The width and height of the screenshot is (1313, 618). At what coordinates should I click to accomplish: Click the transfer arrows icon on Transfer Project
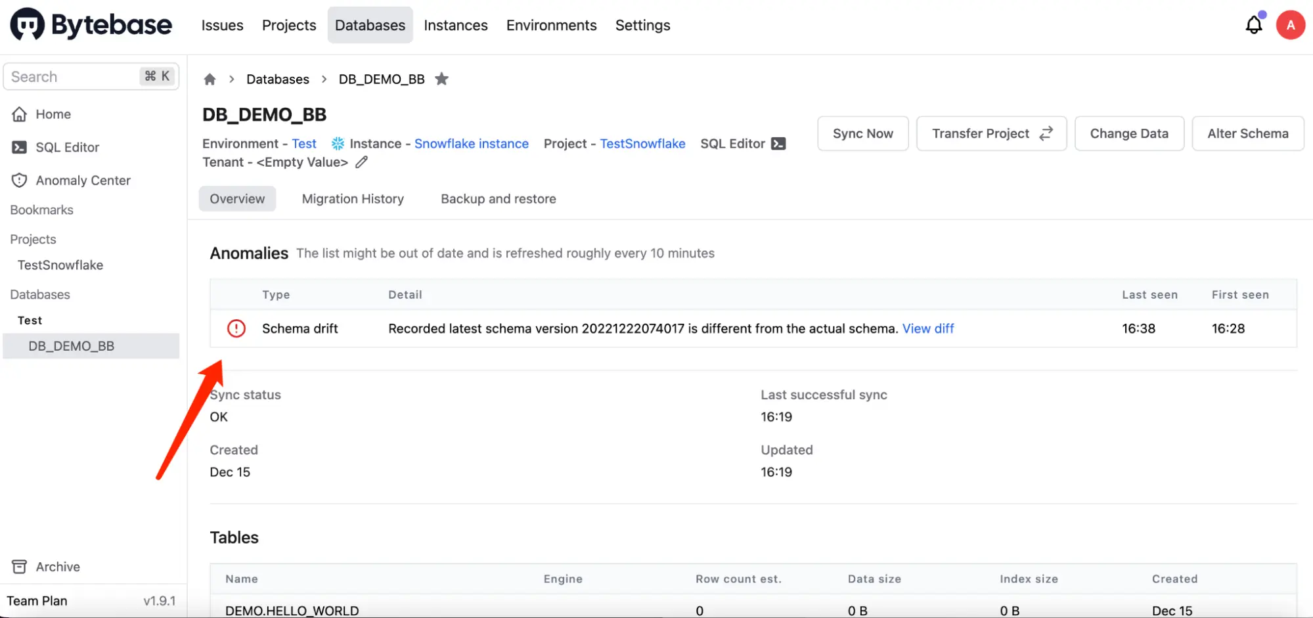pos(1046,133)
